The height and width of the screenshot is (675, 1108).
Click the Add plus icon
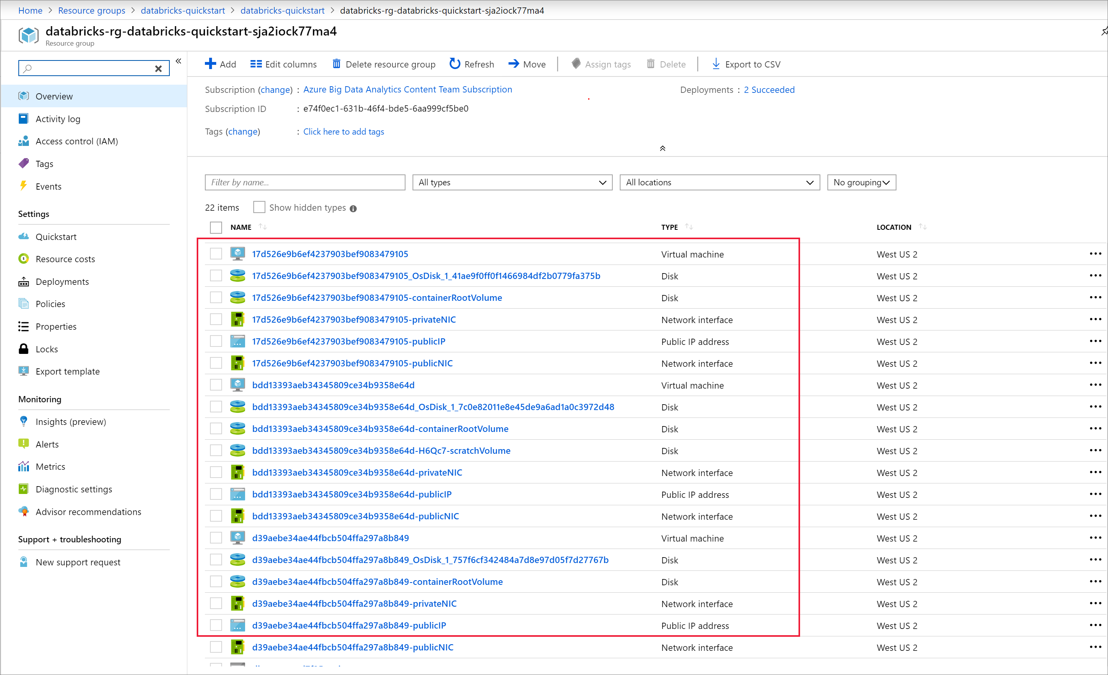click(210, 64)
